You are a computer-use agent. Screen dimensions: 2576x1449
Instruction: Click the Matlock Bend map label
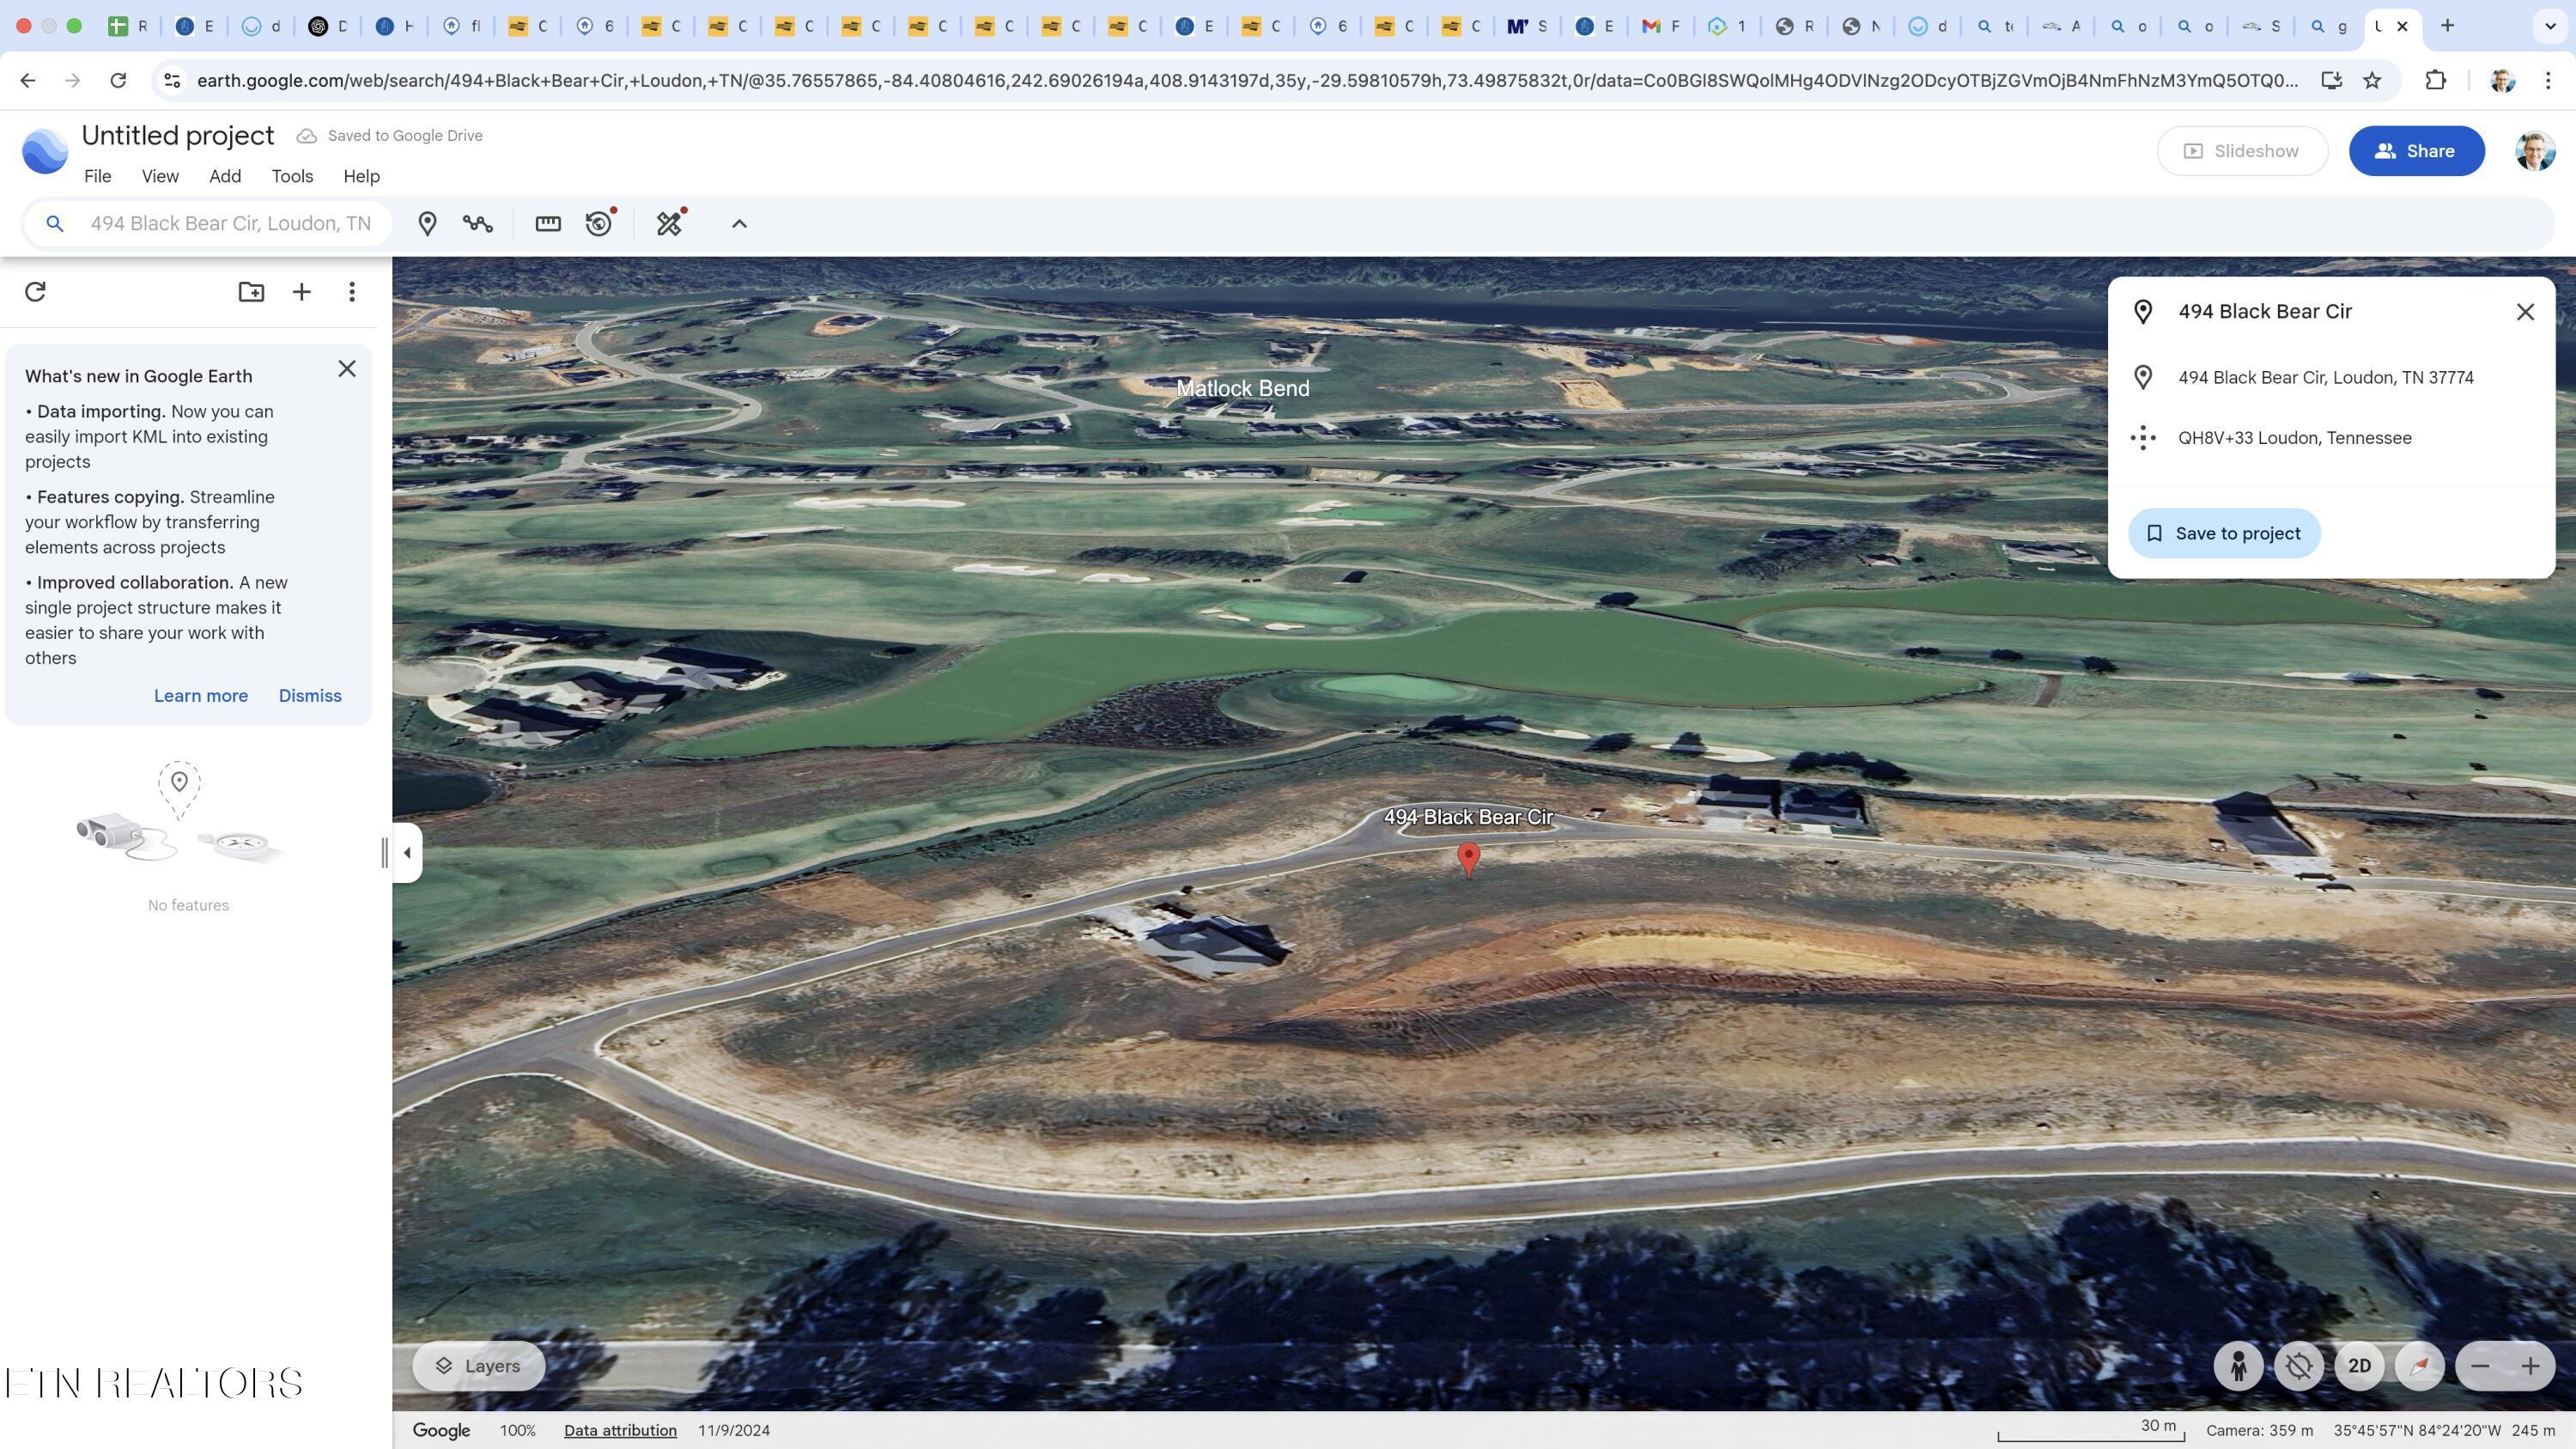[1242, 388]
